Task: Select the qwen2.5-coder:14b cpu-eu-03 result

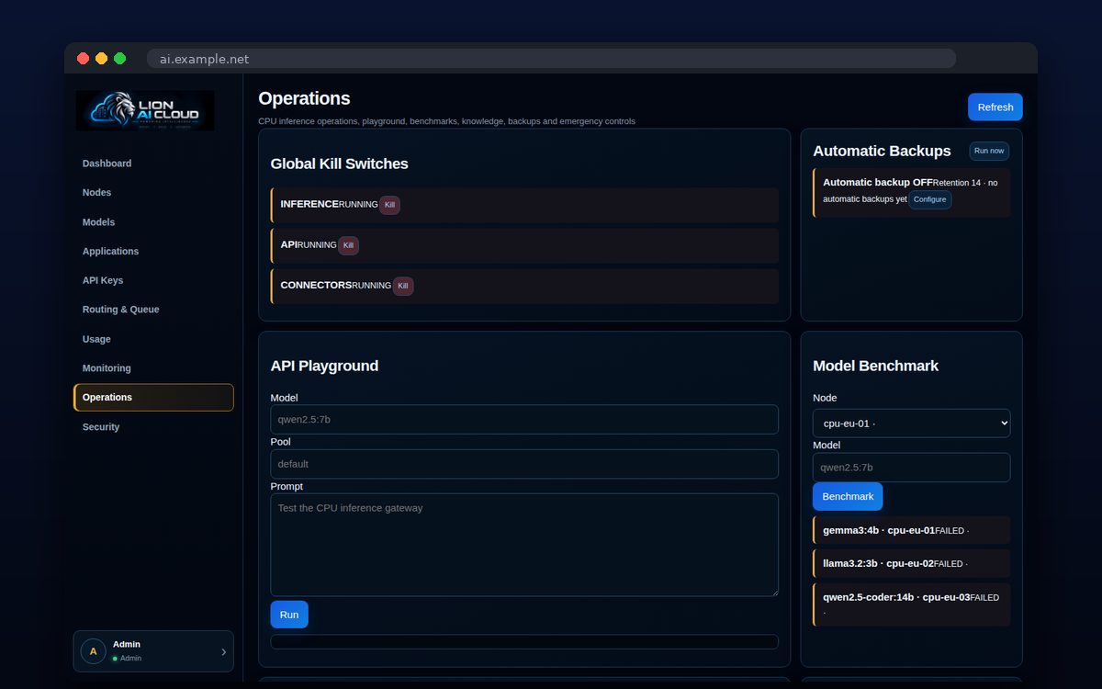Action: pyautogui.click(x=912, y=604)
